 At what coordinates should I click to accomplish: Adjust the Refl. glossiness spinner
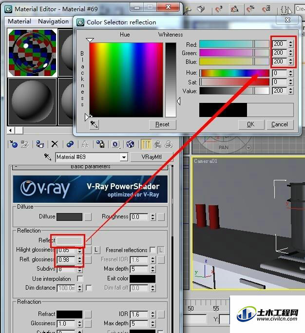pyautogui.click(x=79, y=260)
